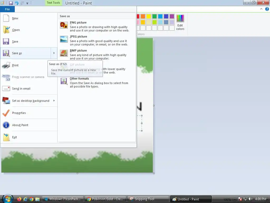The image size is (270, 203).
Task: Click the Send in email envelope icon
Action: pyautogui.click(x=6, y=89)
